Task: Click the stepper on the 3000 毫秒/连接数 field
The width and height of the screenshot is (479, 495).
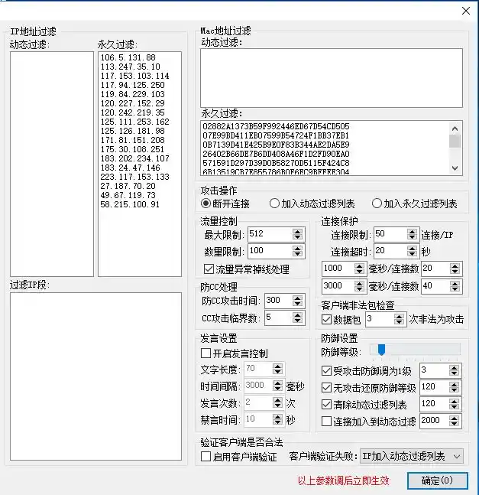Action: tap(359, 286)
